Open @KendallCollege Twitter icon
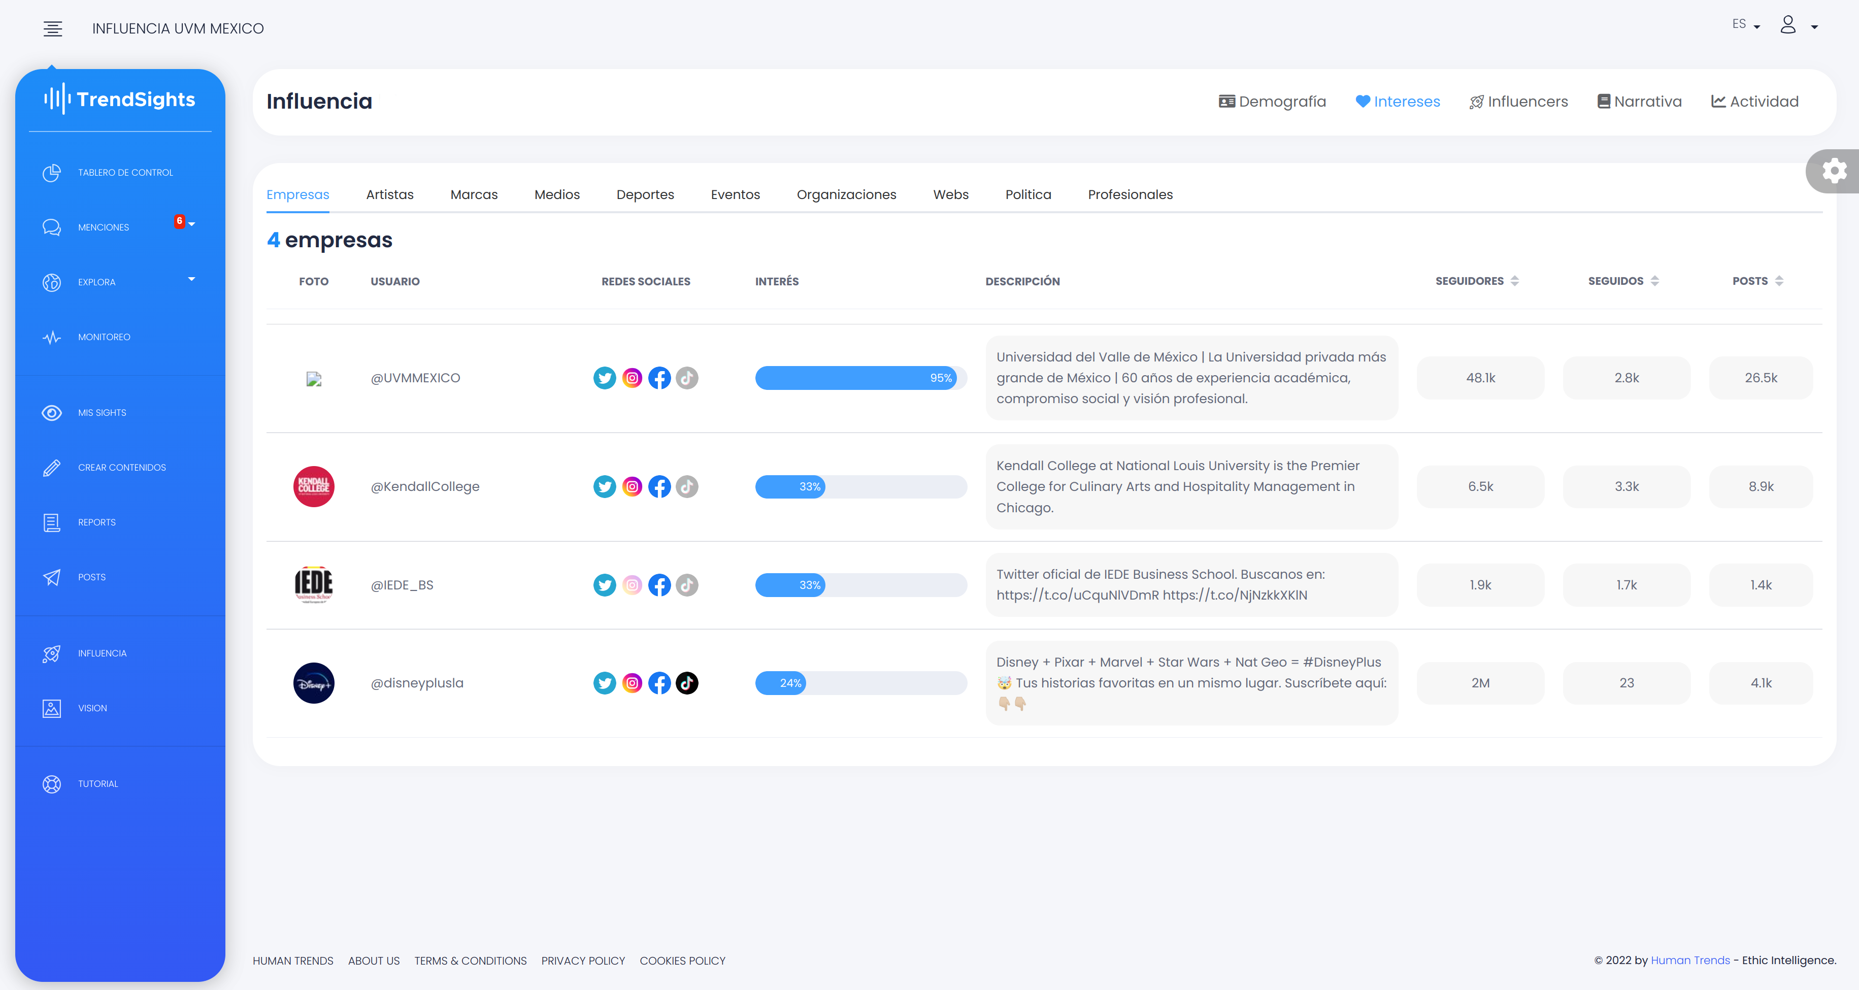1859x990 pixels. click(x=605, y=486)
